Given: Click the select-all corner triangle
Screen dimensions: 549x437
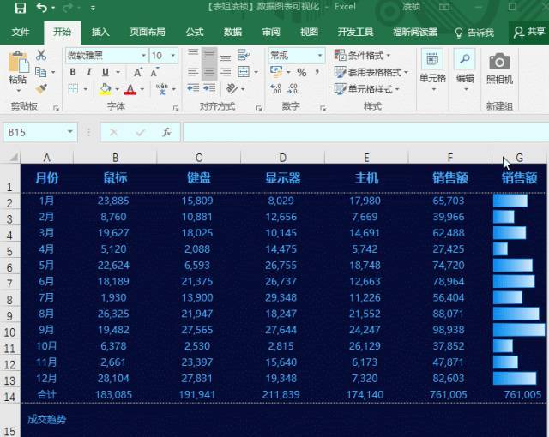Looking at the screenshot, I should (x=13, y=158).
